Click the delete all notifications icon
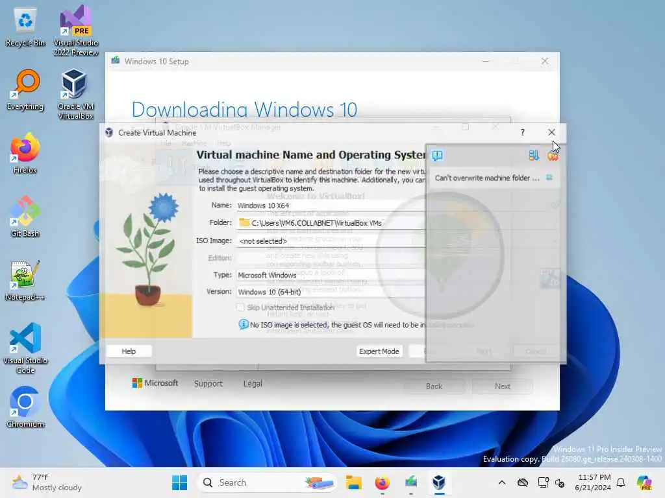 (553, 156)
